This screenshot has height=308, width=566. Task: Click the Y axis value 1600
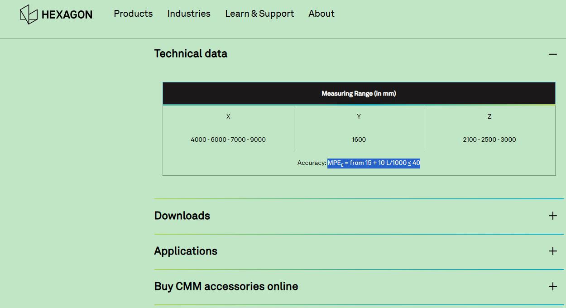pos(359,140)
